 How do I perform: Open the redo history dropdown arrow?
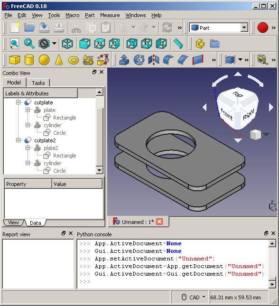coord(154,28)
